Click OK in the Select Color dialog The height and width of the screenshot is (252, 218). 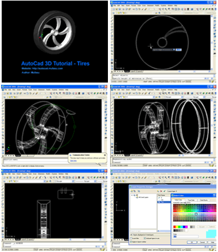point(192,242)
